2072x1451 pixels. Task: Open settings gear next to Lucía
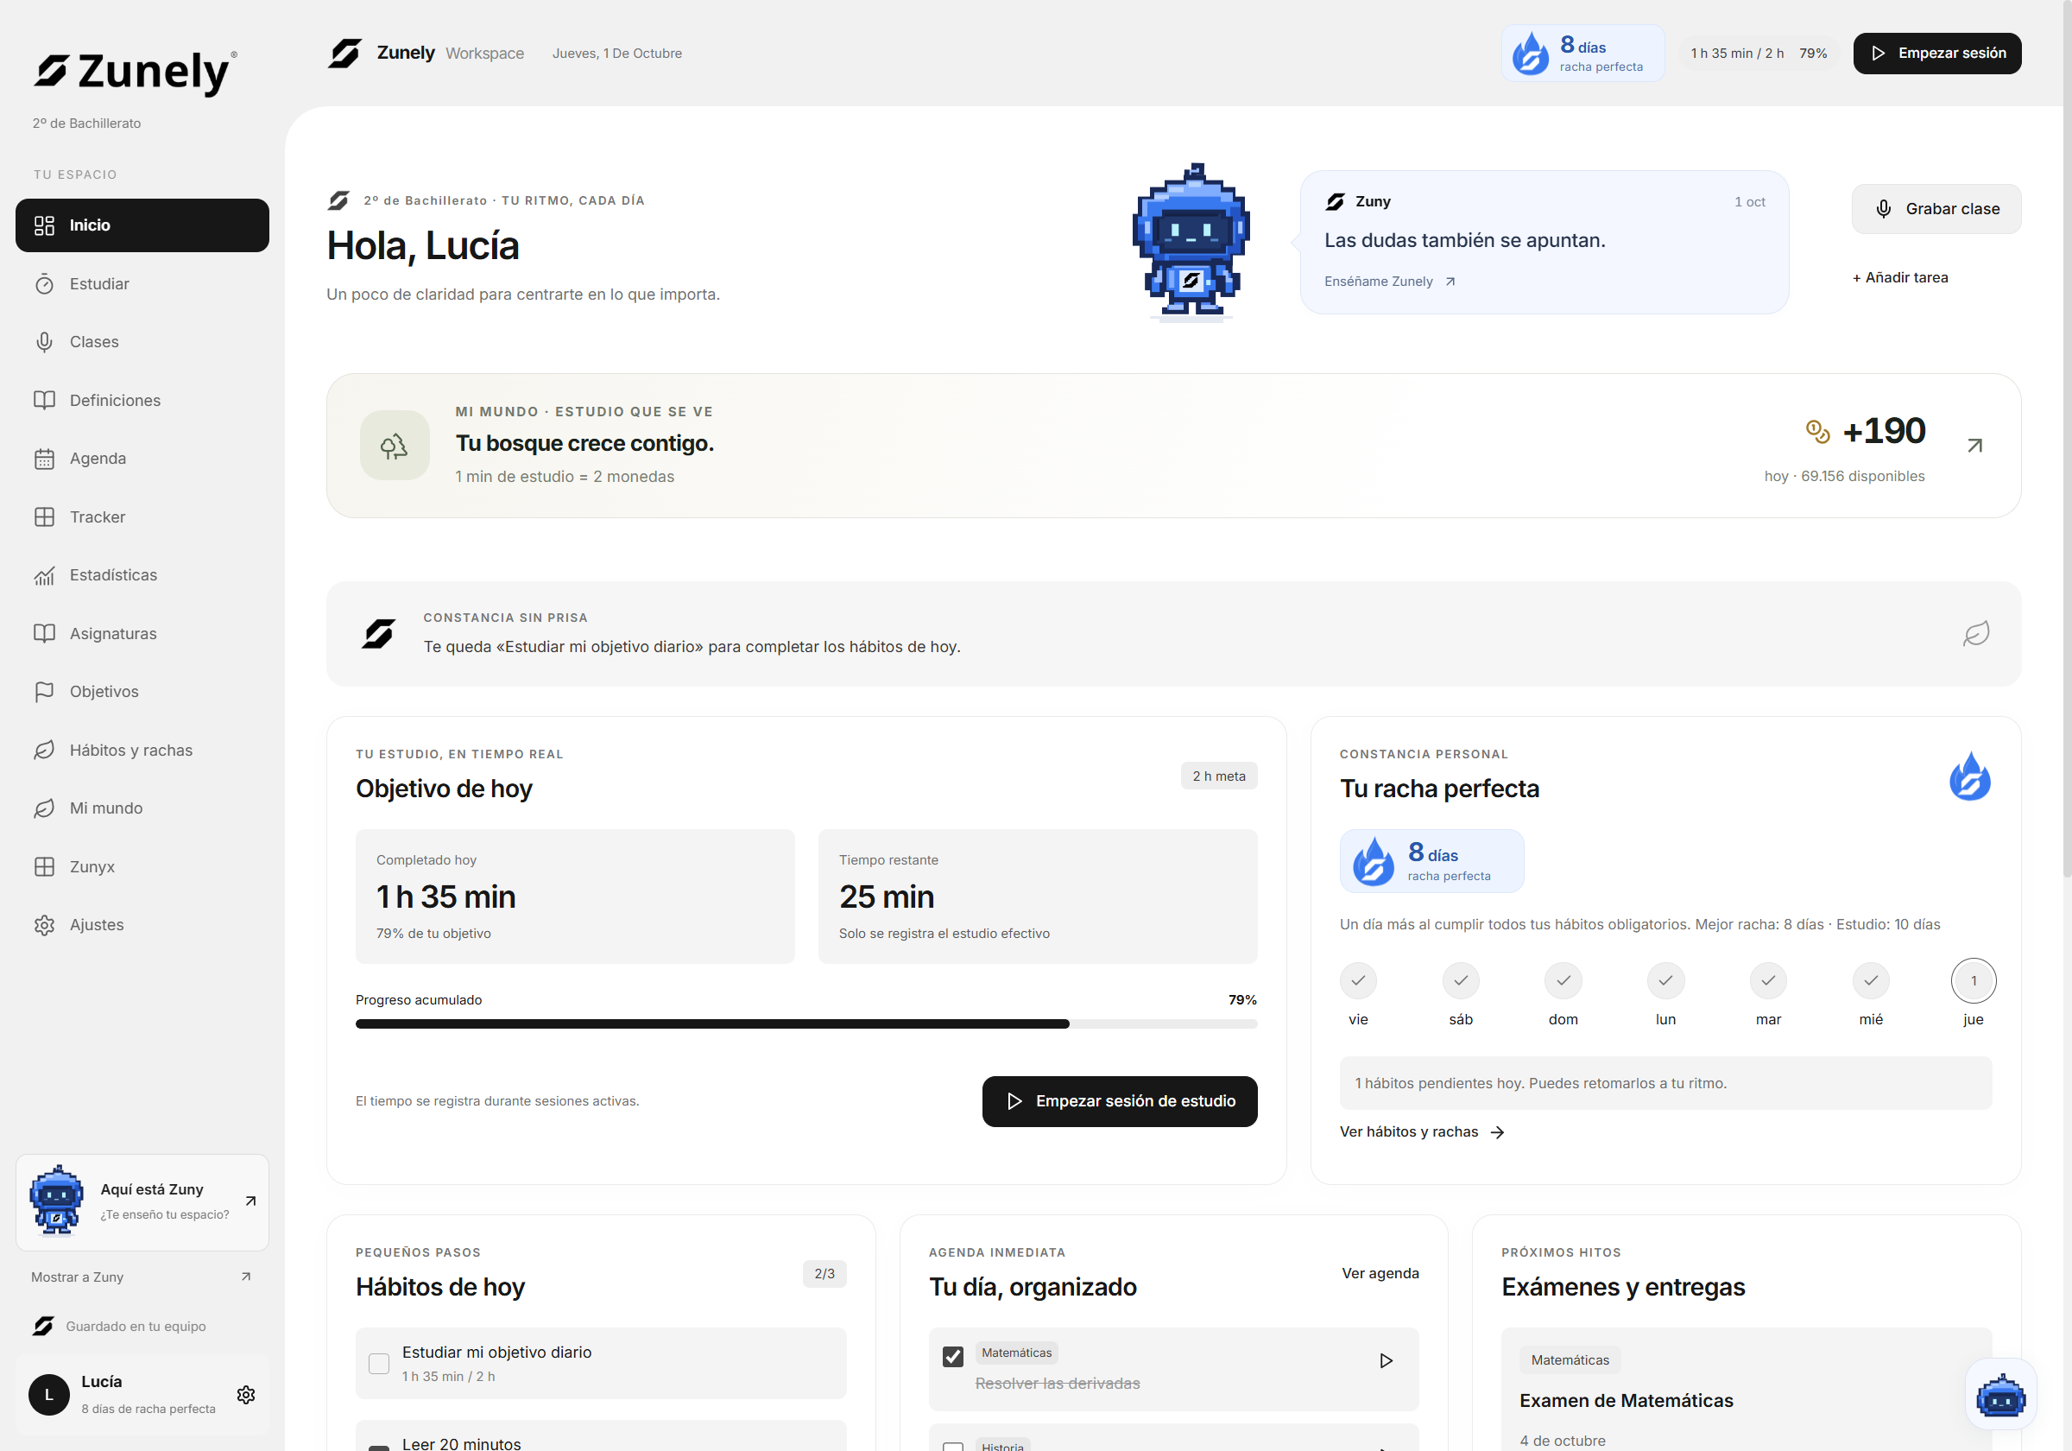pyautogui.click(x=245, y=1395)
